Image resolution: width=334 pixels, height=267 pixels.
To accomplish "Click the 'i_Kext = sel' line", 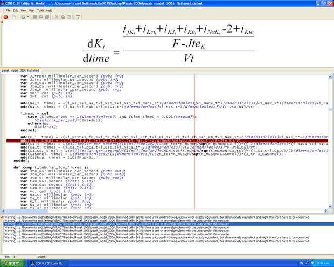I will 34,113.
